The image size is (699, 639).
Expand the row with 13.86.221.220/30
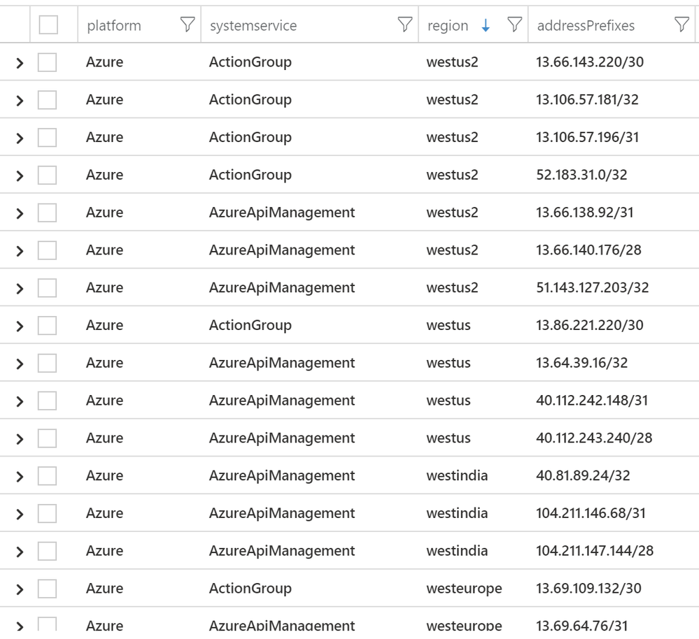coord(20,326)
